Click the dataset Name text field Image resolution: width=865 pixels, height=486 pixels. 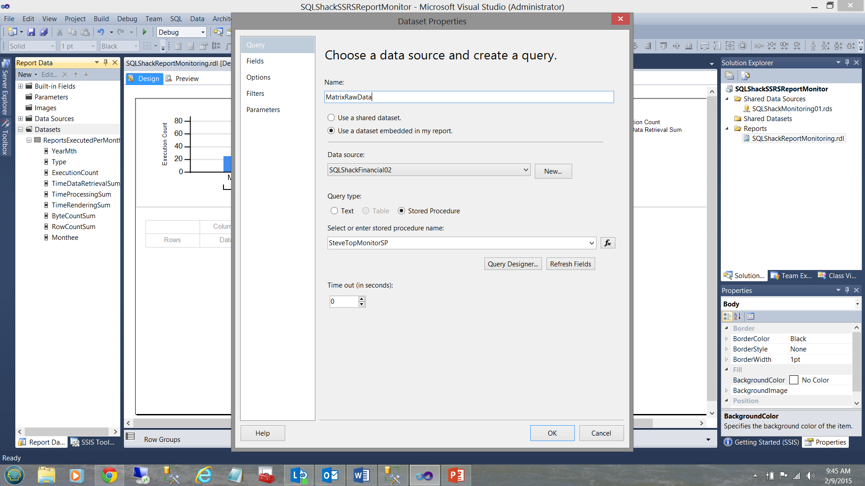coord(469,97)
